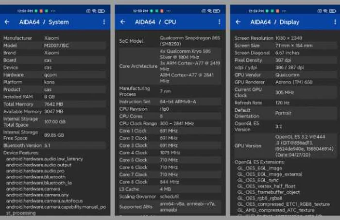Select Supported ABIs row
Viewport: 340px width, 220px height.
pos(170,207)
